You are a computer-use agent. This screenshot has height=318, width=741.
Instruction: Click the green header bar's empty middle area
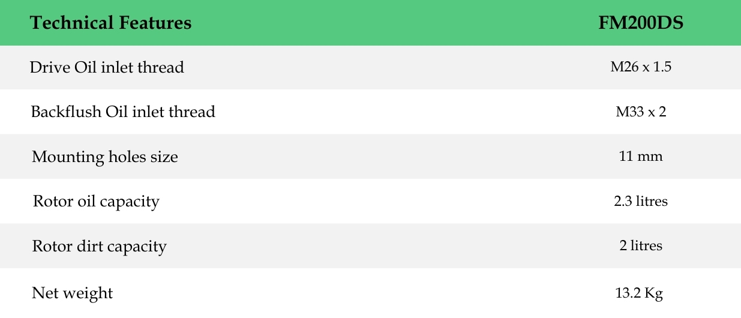[390, 23]
